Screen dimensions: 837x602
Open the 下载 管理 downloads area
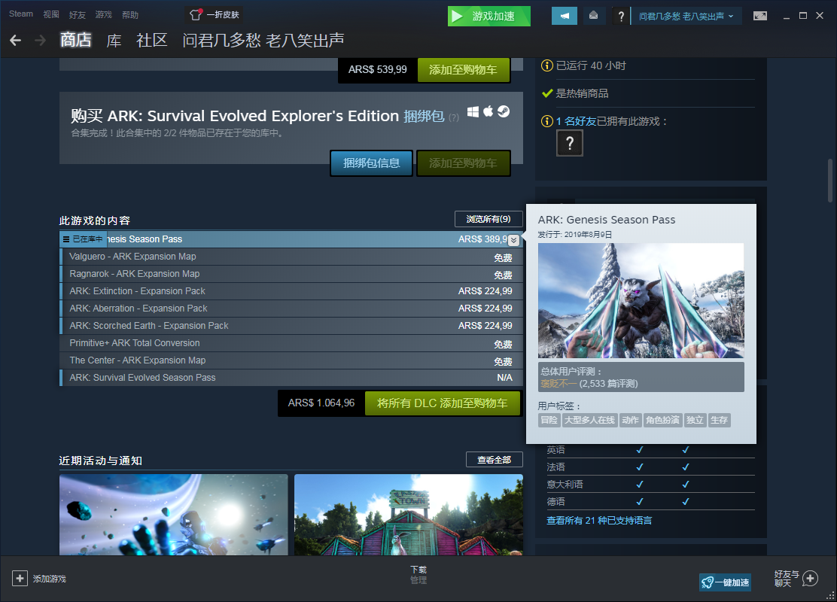[x=418, y=575]
